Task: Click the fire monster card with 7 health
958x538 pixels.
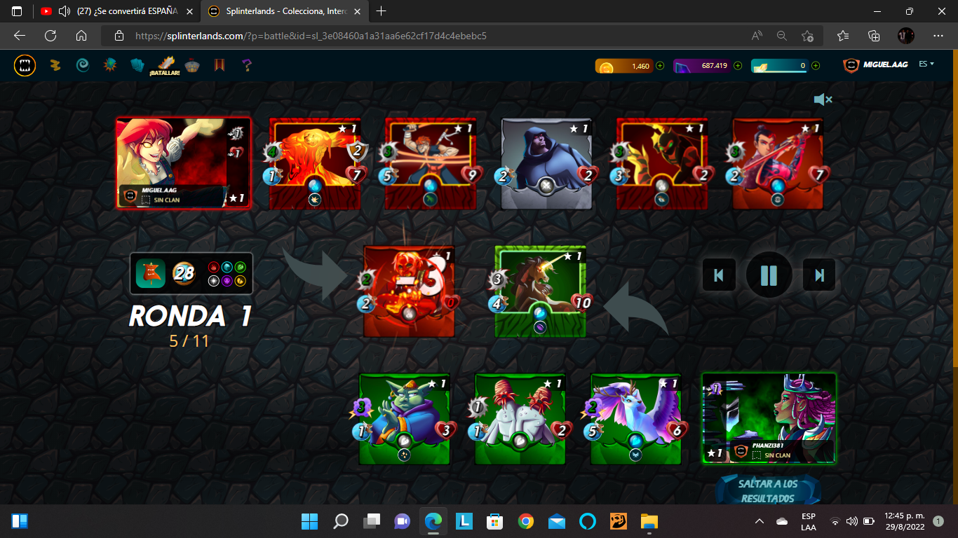Action: point(315,164)
